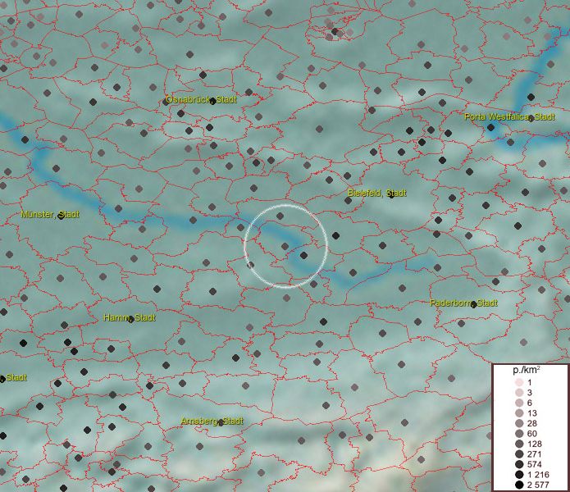The width and height of the screenshot is (570, 492).
Task: Click the 'Porta Westfalica, Stadt' map label
Action: [509, 116]
